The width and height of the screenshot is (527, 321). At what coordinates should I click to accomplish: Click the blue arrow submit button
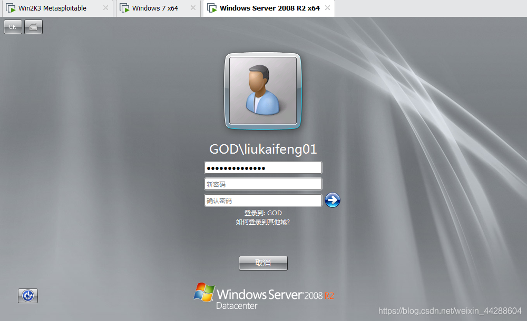[x=333, y=200]
